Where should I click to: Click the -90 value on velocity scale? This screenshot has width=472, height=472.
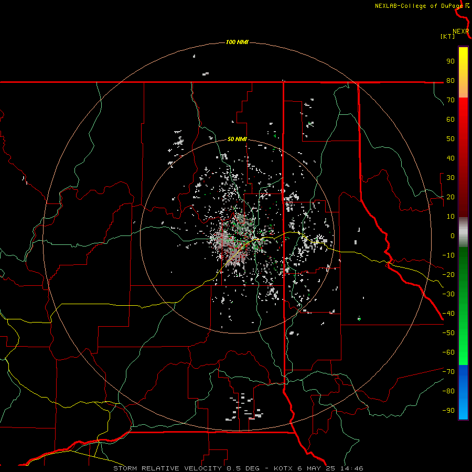pos(448,411)
